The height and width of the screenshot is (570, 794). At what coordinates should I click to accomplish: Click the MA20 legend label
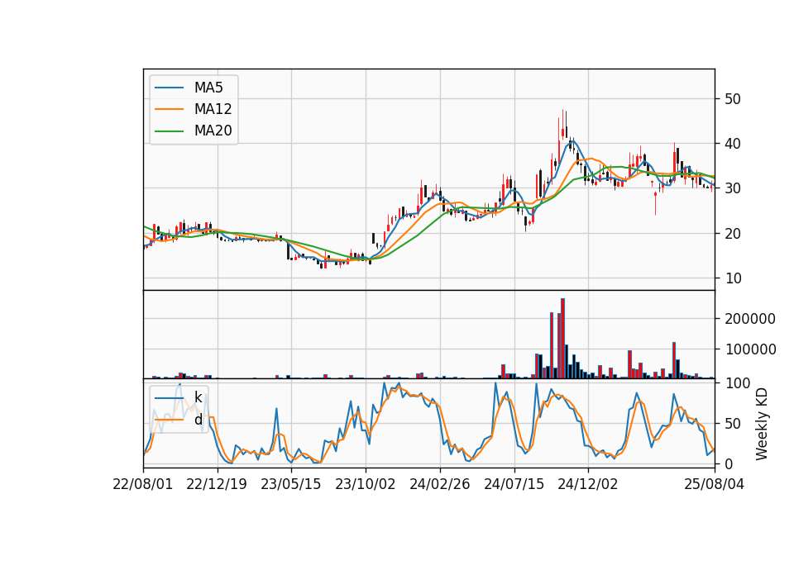[x=213, y=131]
